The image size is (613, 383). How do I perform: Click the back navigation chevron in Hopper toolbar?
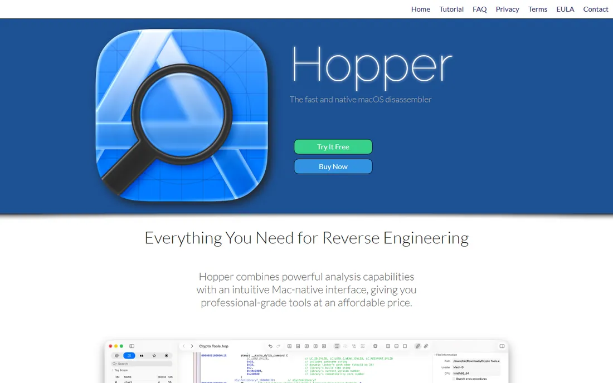[x=184, y=346]
